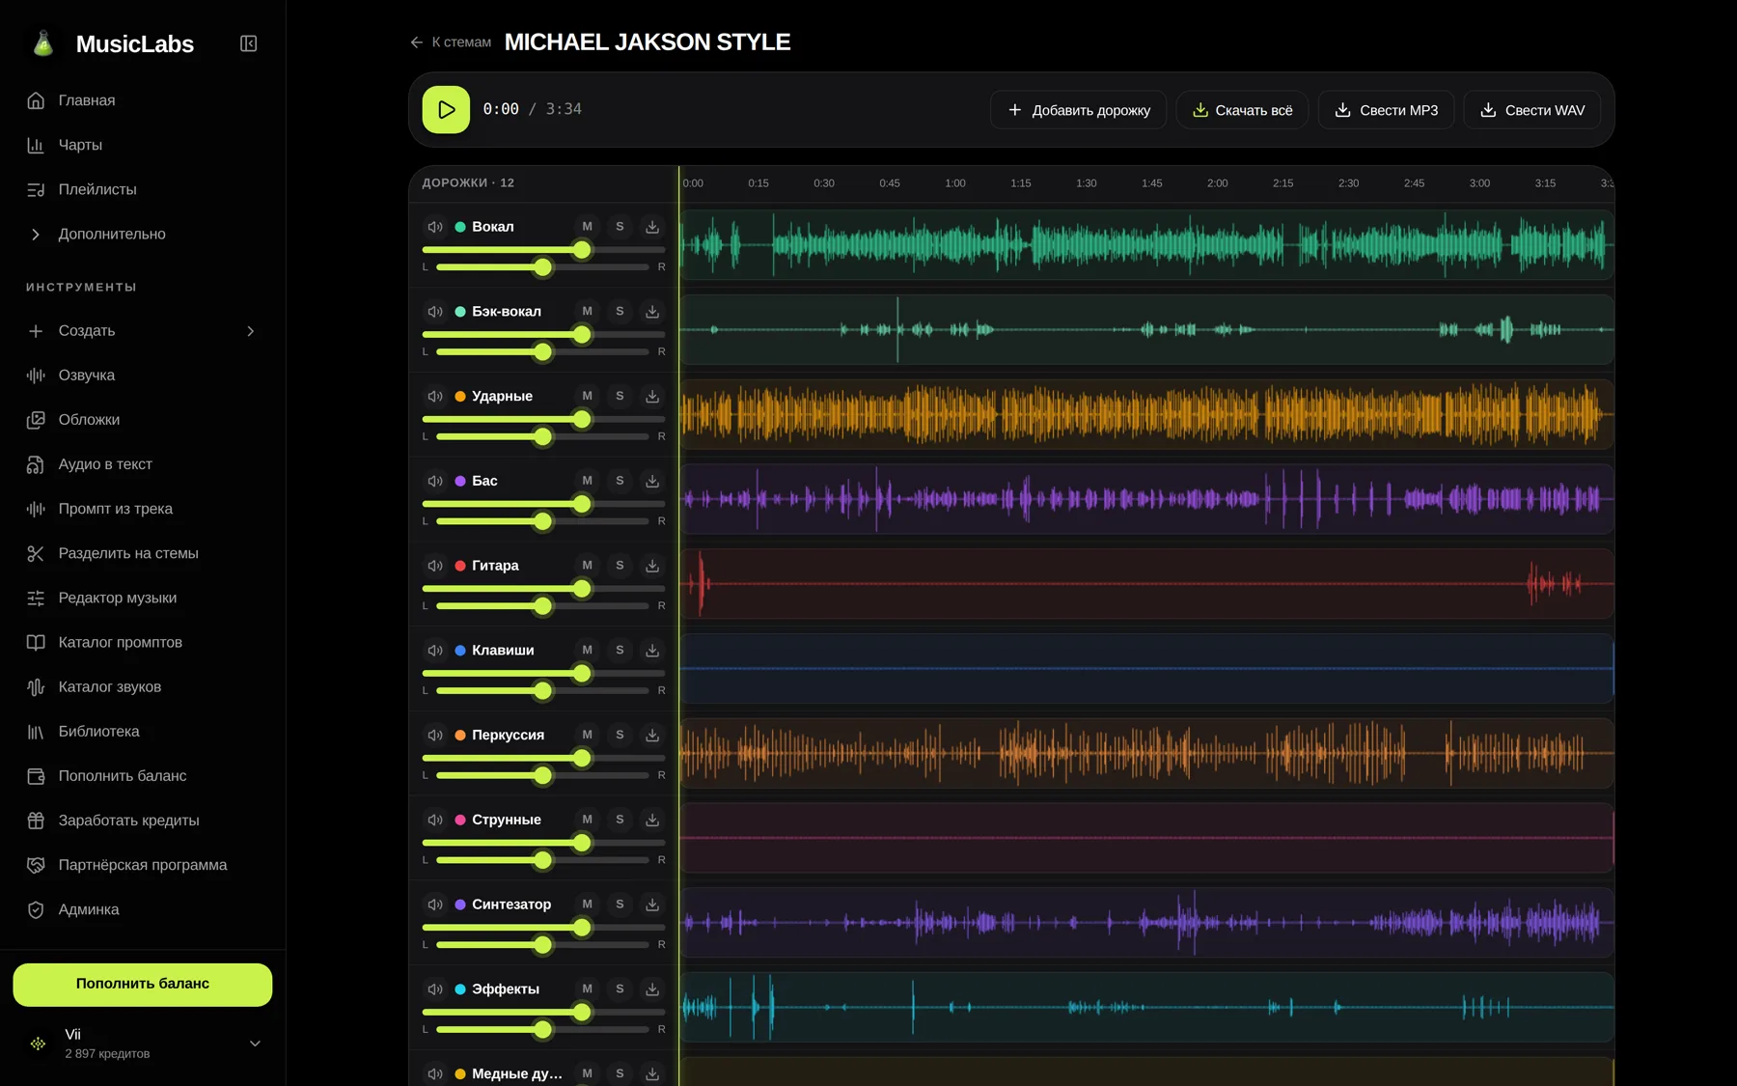Click the Вокал volume slider knob
The image size is (1737, 1086).
(582, 250)
